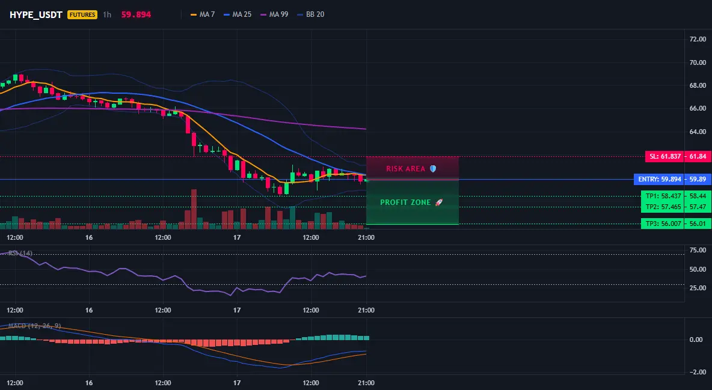The width and height of the screenshot is (712, 390).
Task: Click the yellow FUTURES badge
Action: [x=82, y=14]
